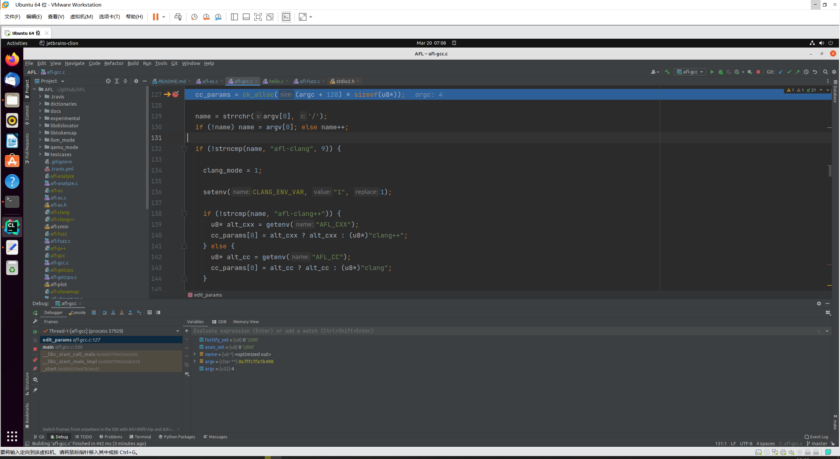The height and width of the screenshot is (459, 840).
Task: Open View Breakpoints red circles icon
Action: click(x=35, y=360)
